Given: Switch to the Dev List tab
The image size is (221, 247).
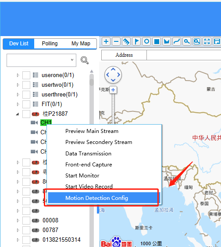Looking at the screenshot, I should coord(19,44).
